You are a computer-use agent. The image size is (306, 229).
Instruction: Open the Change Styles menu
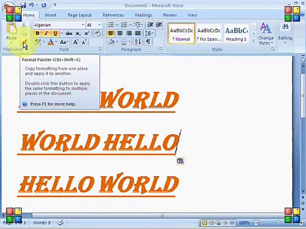pos(266,34)
